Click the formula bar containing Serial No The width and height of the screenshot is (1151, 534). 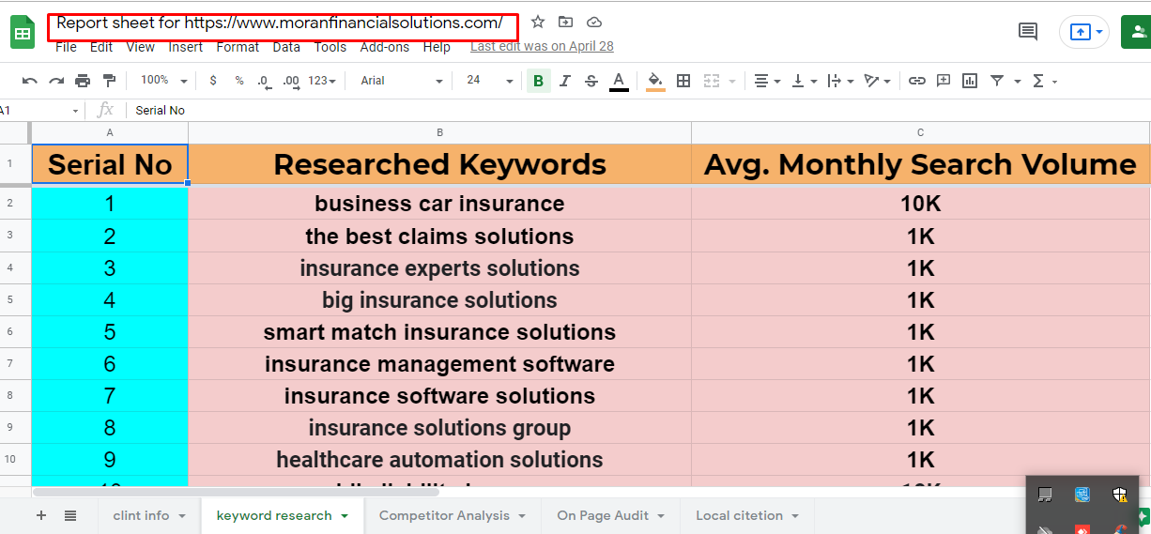click(x=637, y=110)
